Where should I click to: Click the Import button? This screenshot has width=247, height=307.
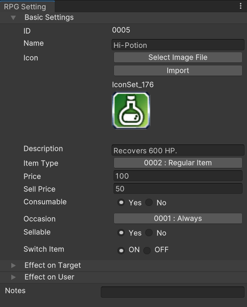click(x=178, y=70)
